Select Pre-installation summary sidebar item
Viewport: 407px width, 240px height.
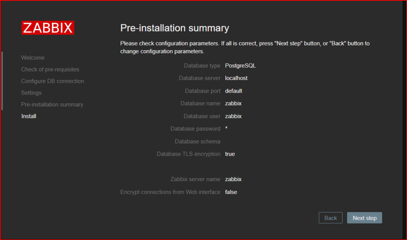52,105
